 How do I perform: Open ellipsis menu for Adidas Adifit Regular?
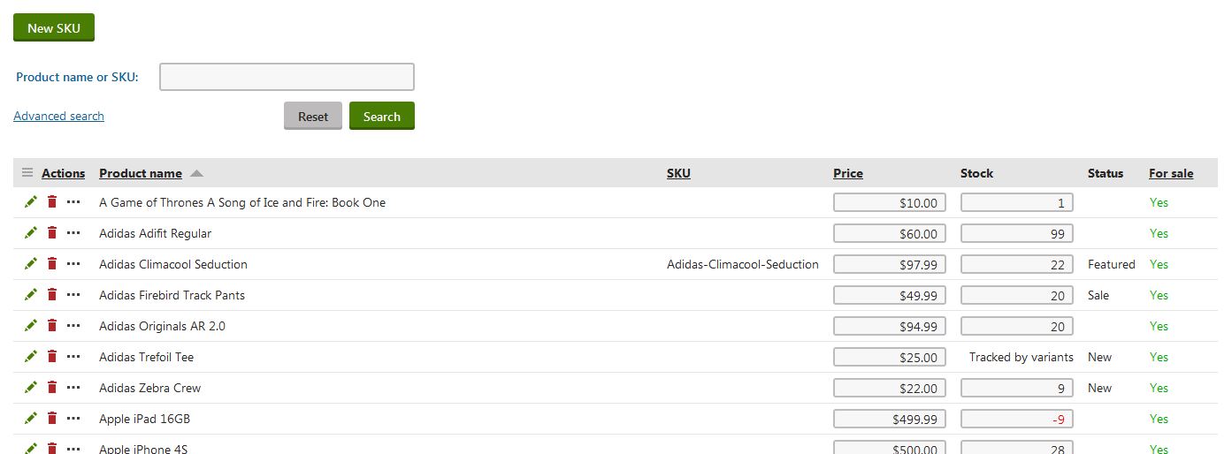click(x=73, y=233)
